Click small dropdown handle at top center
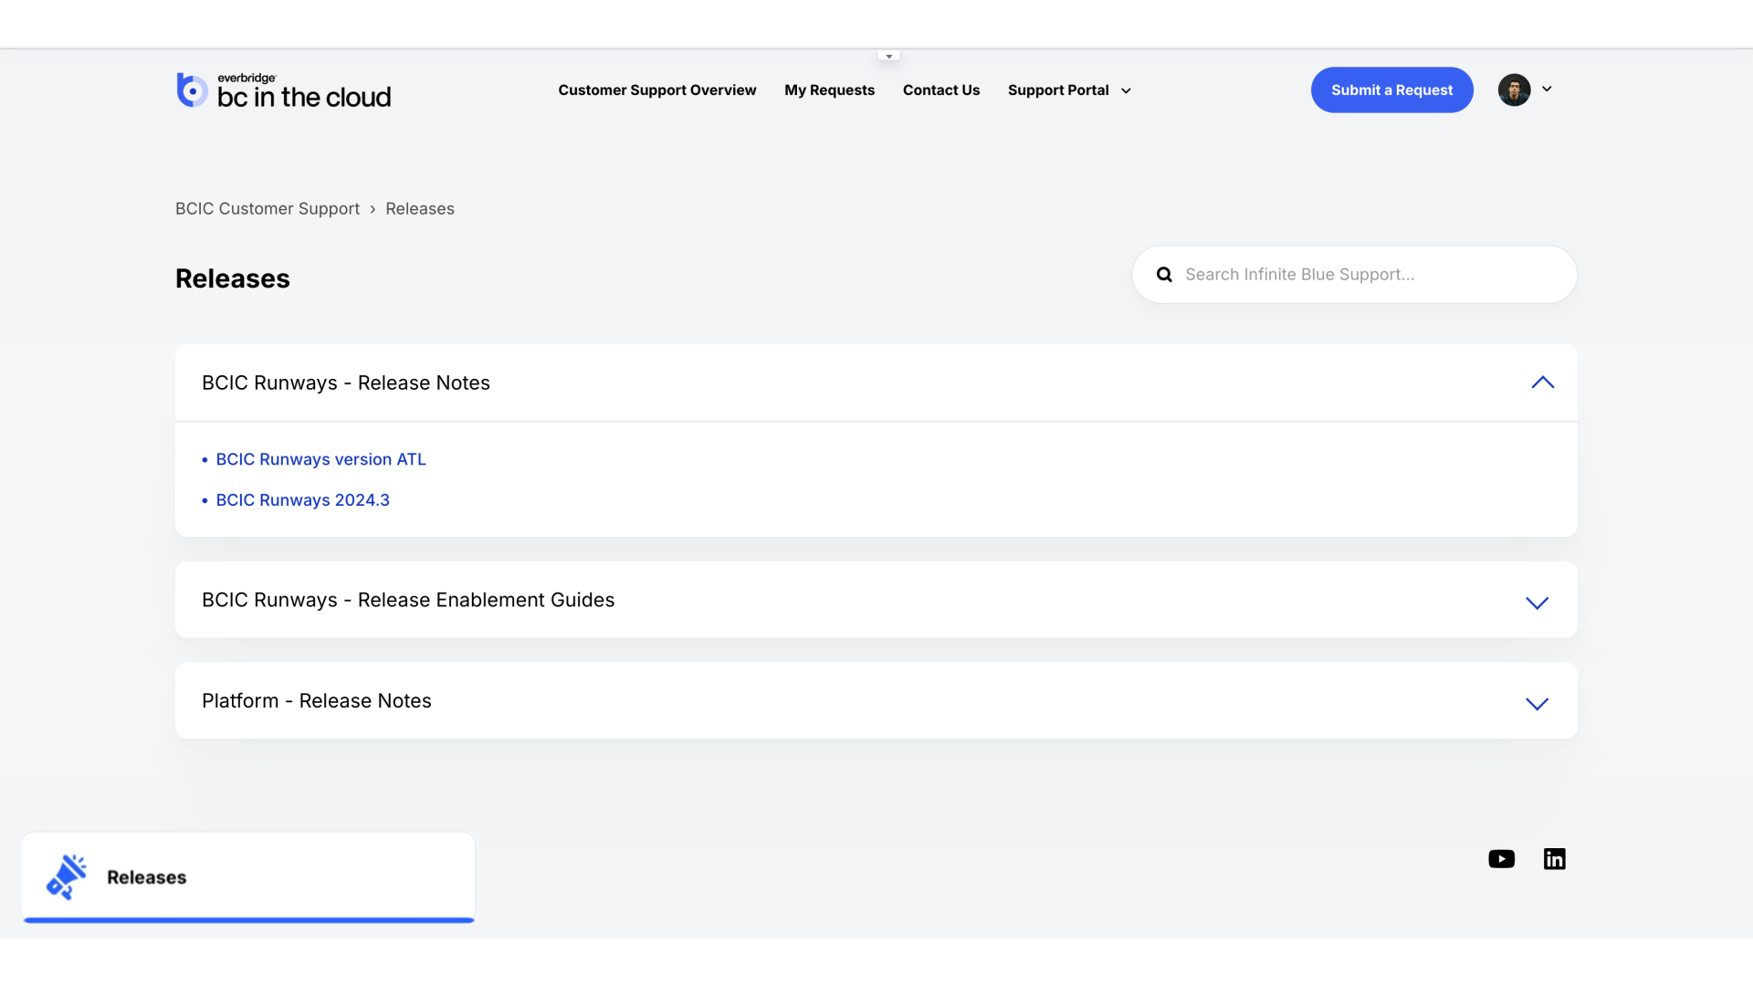 pos(888,56)
